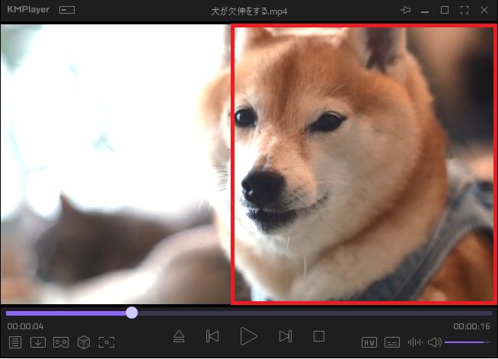Click the compact mode icon beside KMPlayer logo
This screenshot has height=359, width=498.
coord(67,11)
